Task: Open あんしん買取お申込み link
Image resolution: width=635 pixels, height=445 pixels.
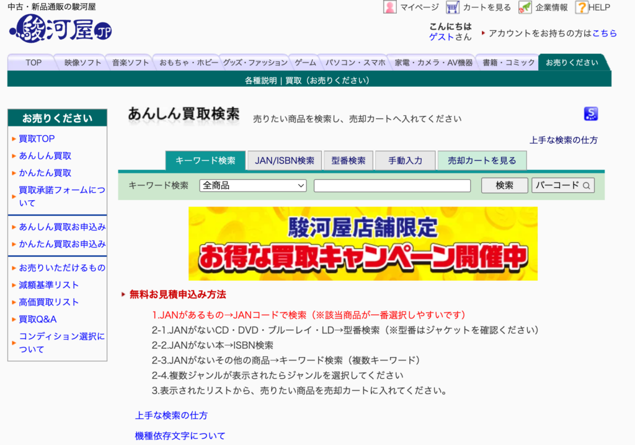Action: pos(62,227)
